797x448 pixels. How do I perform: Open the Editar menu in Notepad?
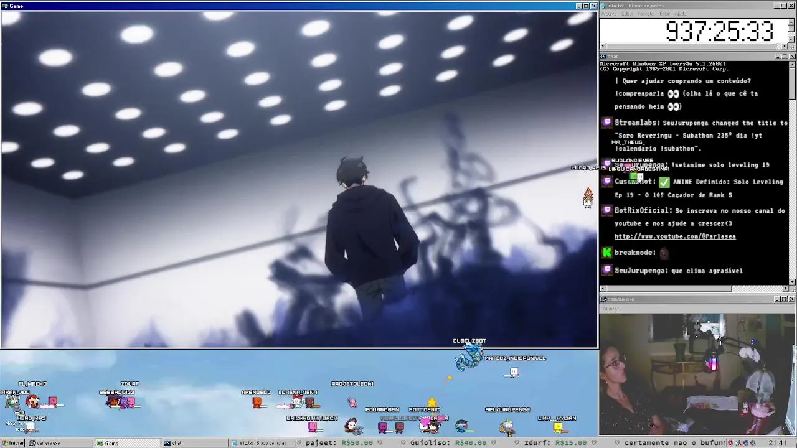(626, 14)
